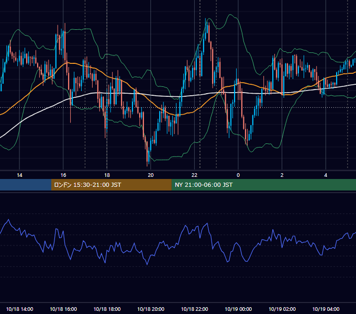The height and width of the screenshot is (314, 356).
Task: Select the NY 21:00-06:00 JST session bar
Action: [263, 185]
